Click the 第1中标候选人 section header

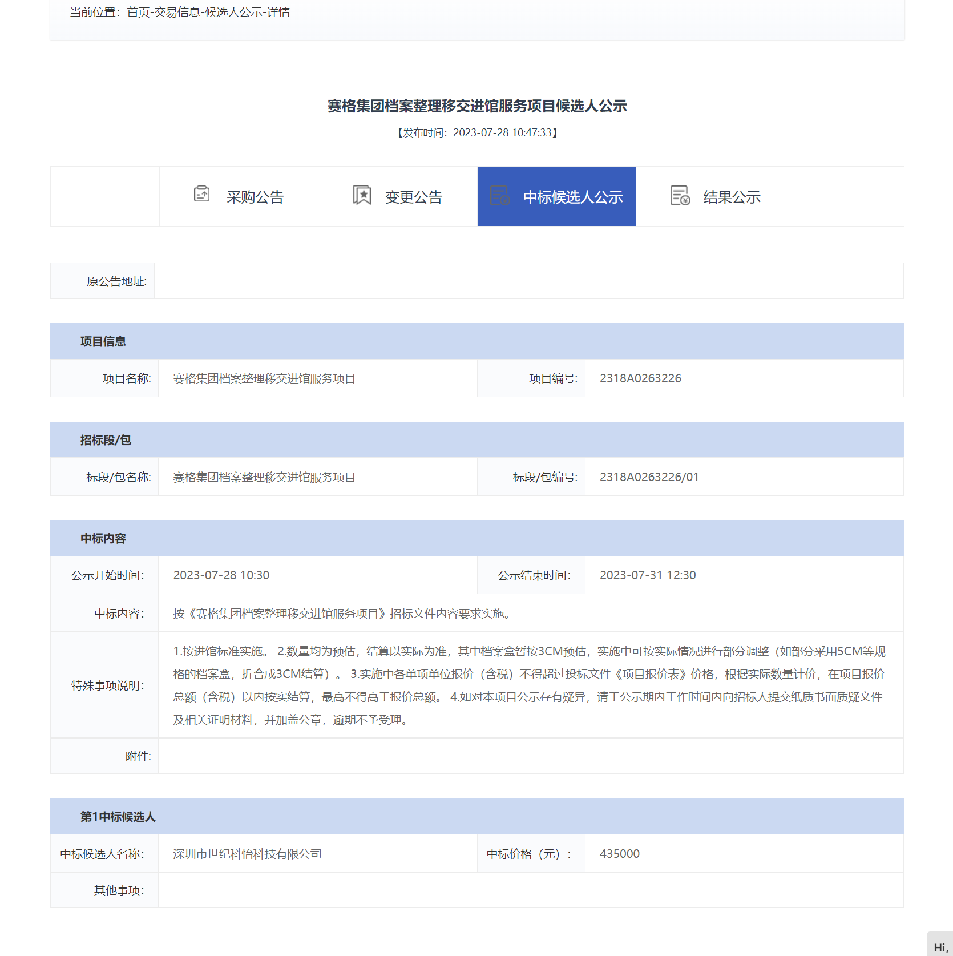tap(118, 817)
